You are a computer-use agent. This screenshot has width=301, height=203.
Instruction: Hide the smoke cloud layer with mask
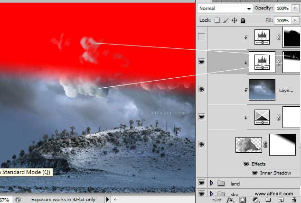click(x=202, y=144)
